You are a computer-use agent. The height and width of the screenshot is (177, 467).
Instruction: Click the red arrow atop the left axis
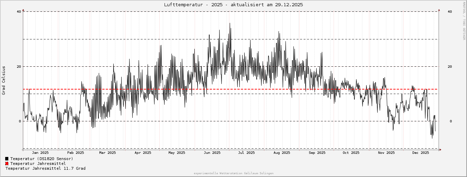click(x=23, y=10)
